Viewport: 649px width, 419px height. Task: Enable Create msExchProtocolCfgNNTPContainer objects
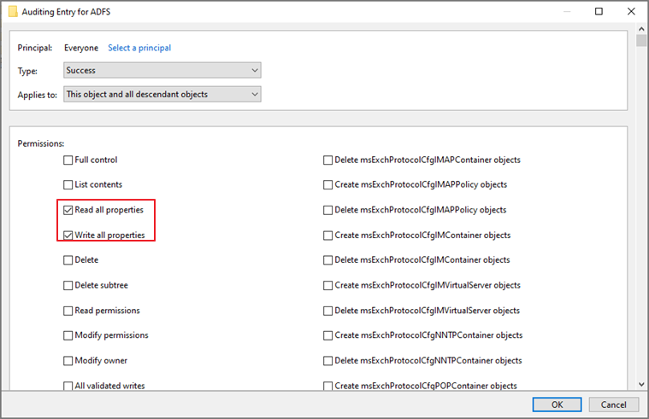(x=327, y=335)
